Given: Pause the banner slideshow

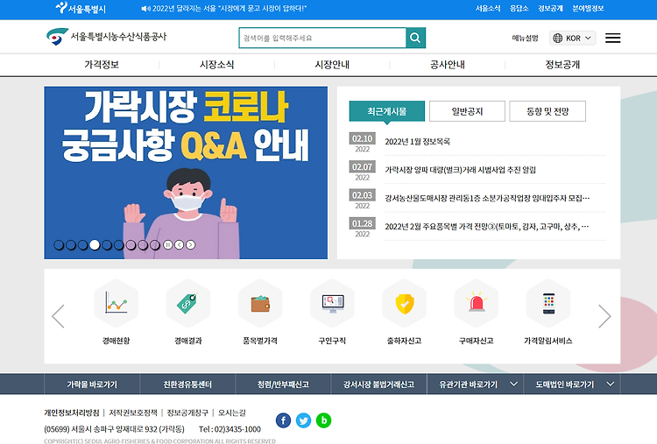Looking at the screenshot, I should (167, 245).
